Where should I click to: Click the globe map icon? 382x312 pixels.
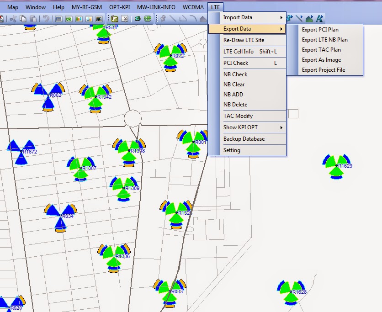tap(146, 18)
